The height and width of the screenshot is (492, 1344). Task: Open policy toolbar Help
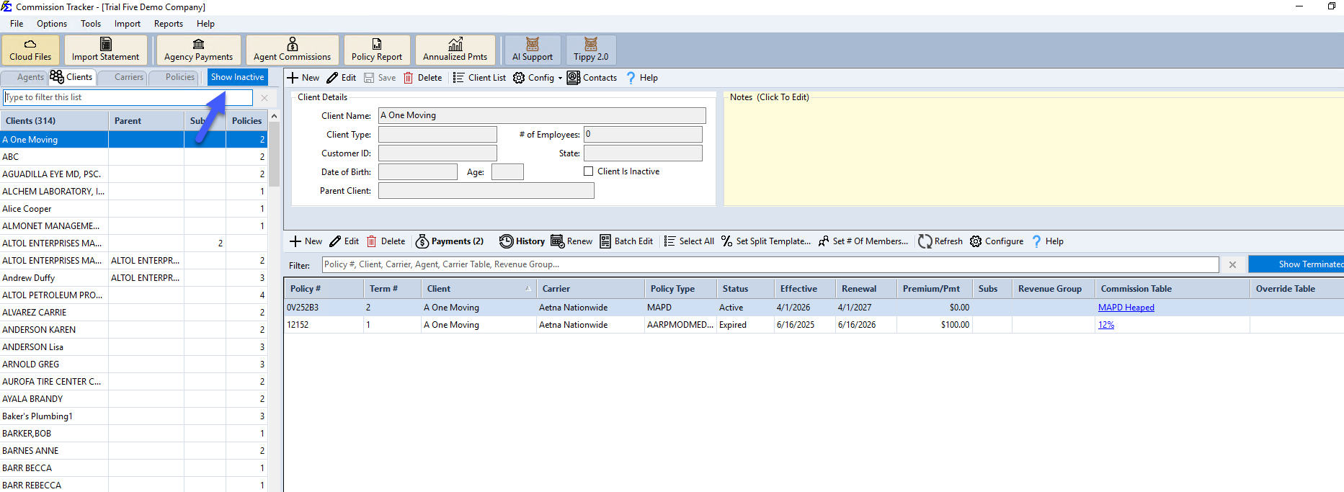pyautogui.click(x=1048, y=241)
